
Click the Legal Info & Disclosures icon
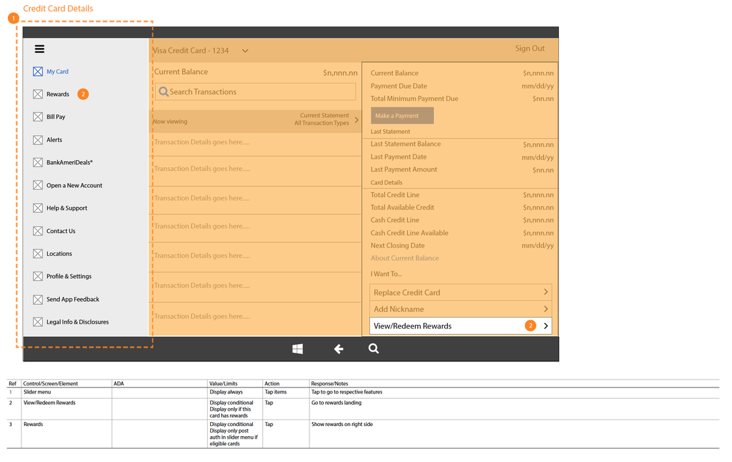pos(38,322)
